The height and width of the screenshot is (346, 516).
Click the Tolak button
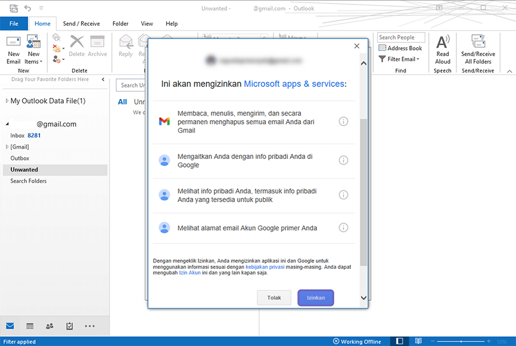pyautogui.click(x=274, y=298)
